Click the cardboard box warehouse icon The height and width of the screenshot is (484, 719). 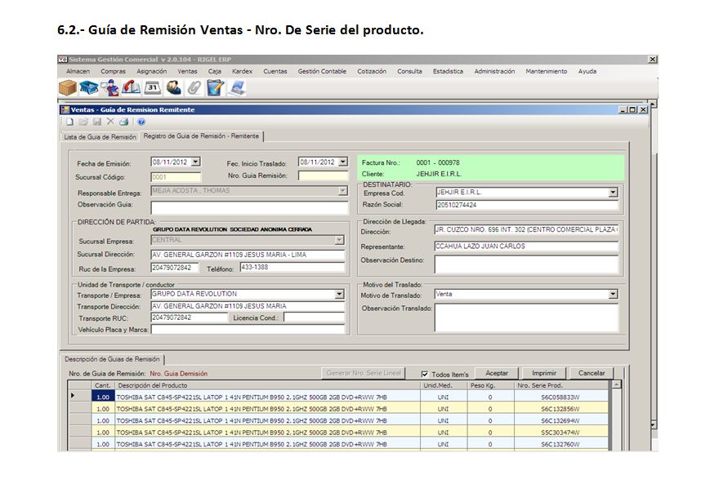[68, 87]
